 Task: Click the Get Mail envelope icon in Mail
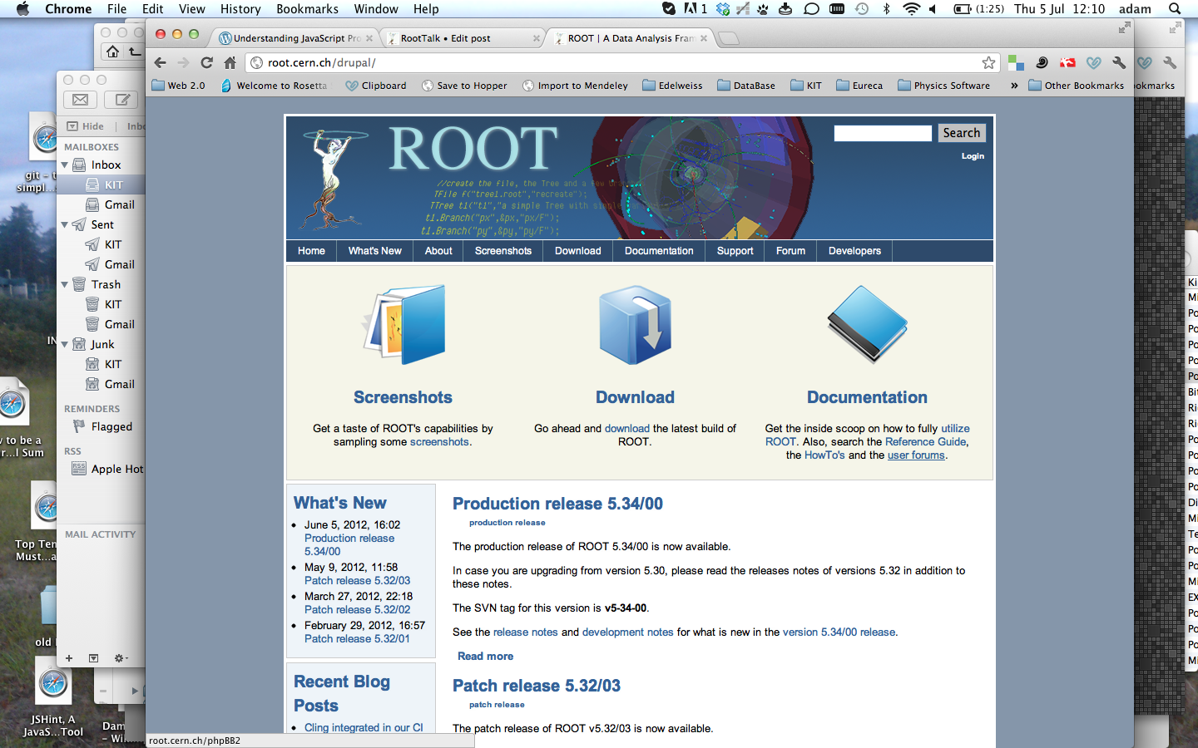point(80,100)
